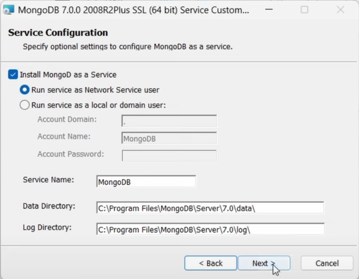The image size is (359, 279).
Task: Click the Service Name label
Action: pyautogui.click(x=48, y=180)
